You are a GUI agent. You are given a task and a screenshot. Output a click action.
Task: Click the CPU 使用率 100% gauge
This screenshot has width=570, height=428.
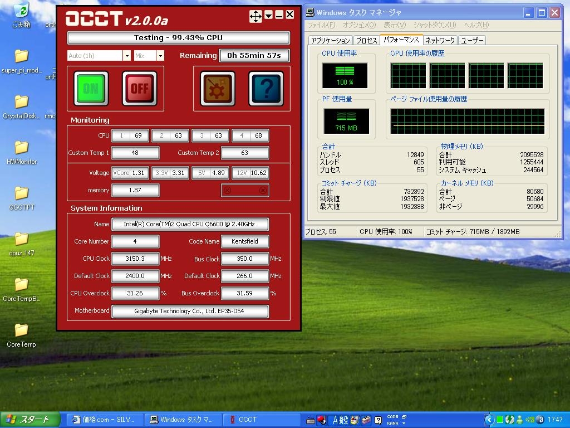point(345,75)
